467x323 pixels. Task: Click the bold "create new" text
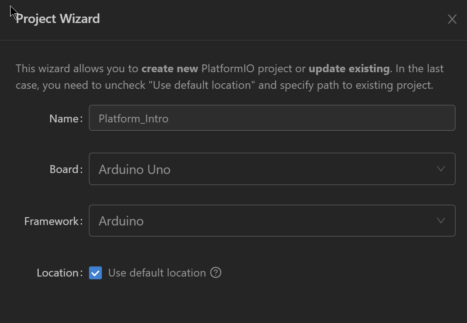(x=170, y=69)
